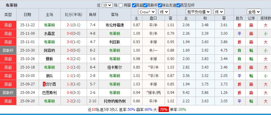This screenshot has width=271, height=115.
Task: Click the 0-0(0-0) score versus 水晶宫
Action: (74, 34)
